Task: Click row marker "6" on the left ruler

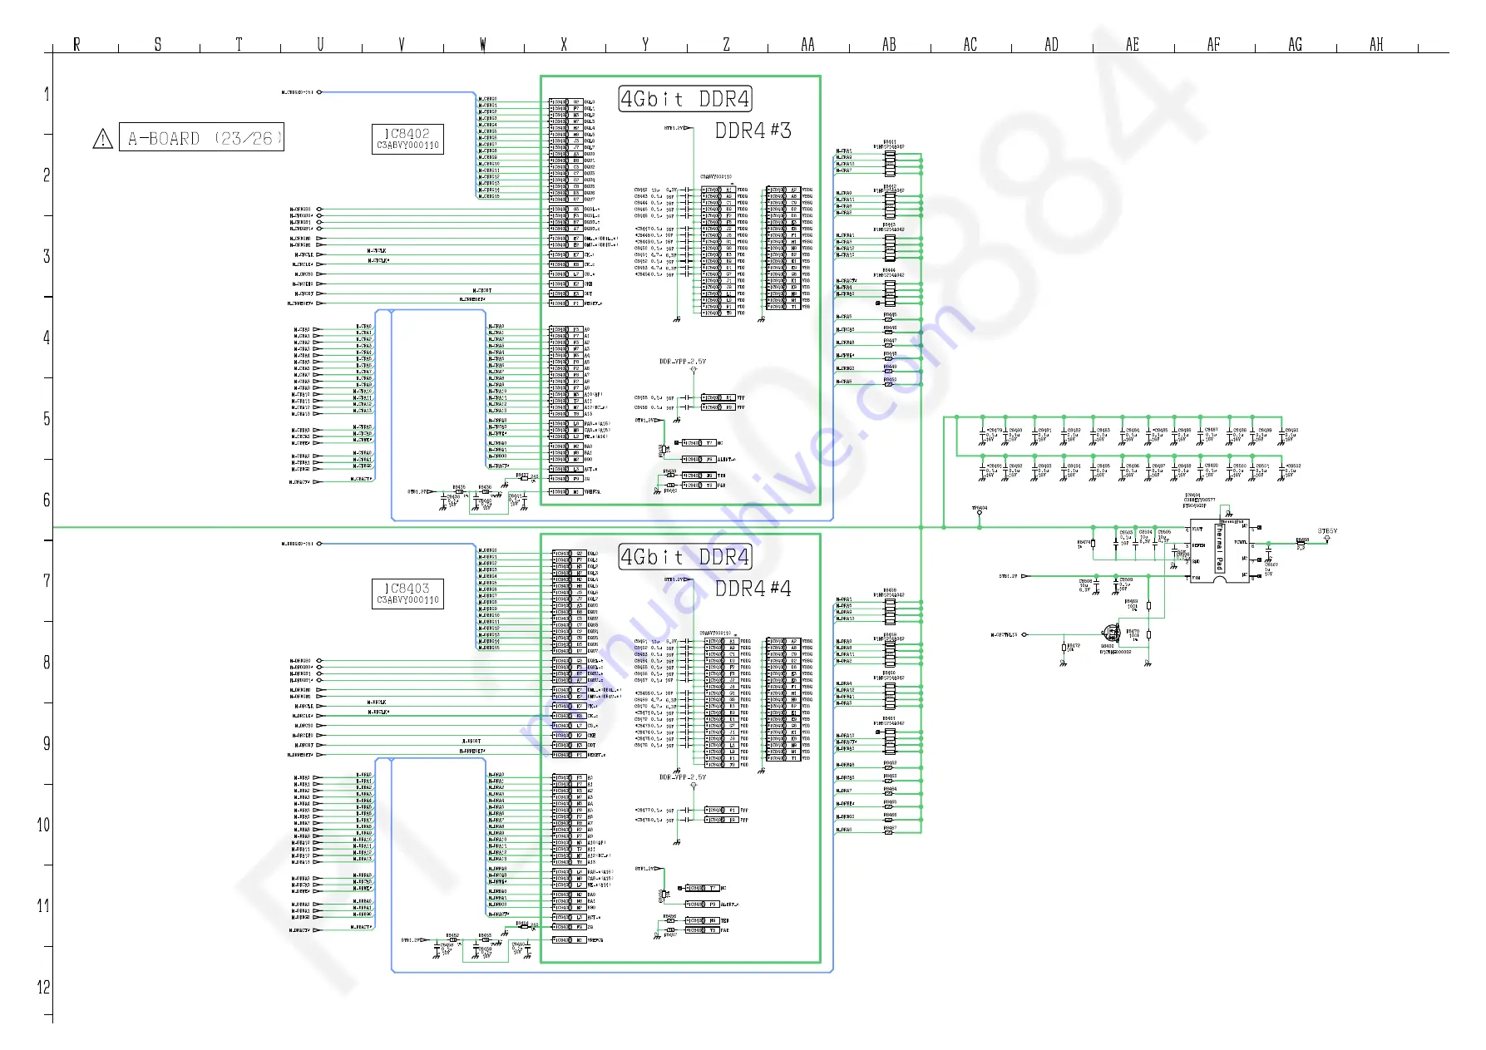Action: click(47, 500)
